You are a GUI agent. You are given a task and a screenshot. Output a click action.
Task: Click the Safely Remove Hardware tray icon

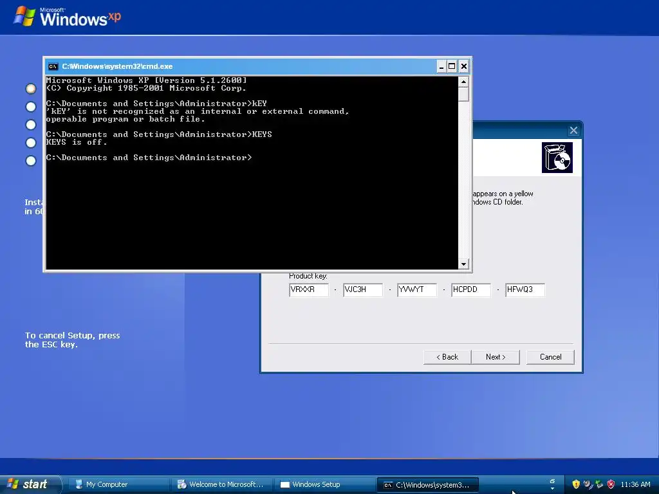[x=599, y=484]
